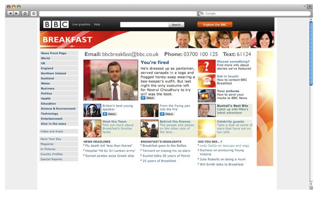Click Celebrity guests sunburst thumbnail
Screen dimensions: 318x198
click(x=207, y=129)
